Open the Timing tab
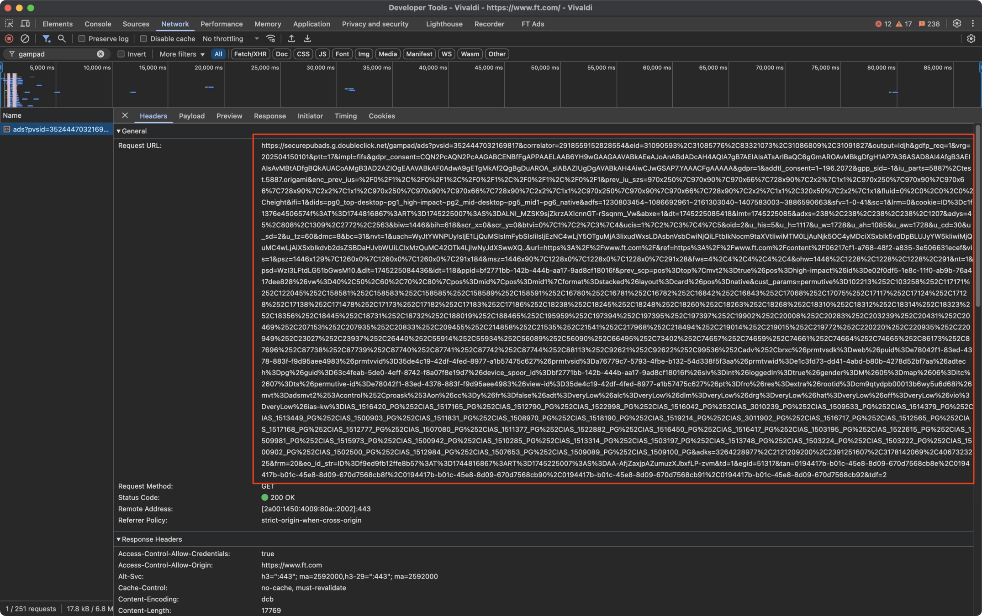This screenshot has width=982, height=616. [x=346, y=116]
